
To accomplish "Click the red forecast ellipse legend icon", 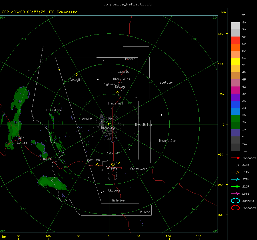I will coord(235,208).
